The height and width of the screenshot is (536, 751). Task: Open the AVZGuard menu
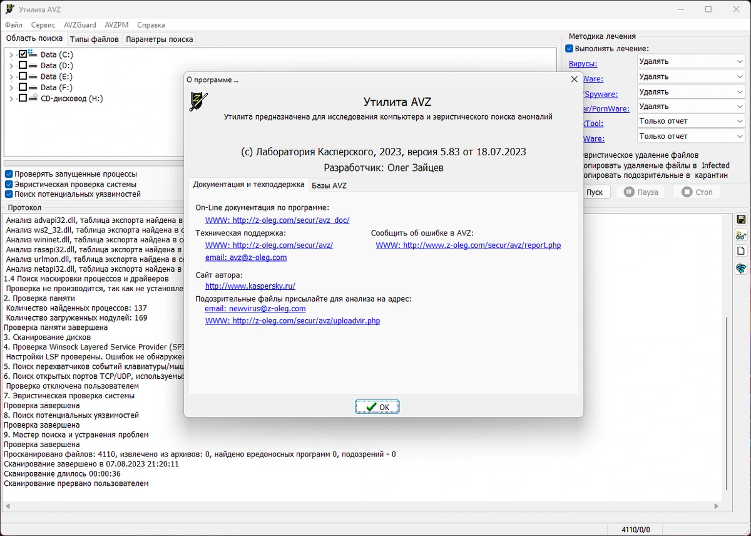[80, 25]
